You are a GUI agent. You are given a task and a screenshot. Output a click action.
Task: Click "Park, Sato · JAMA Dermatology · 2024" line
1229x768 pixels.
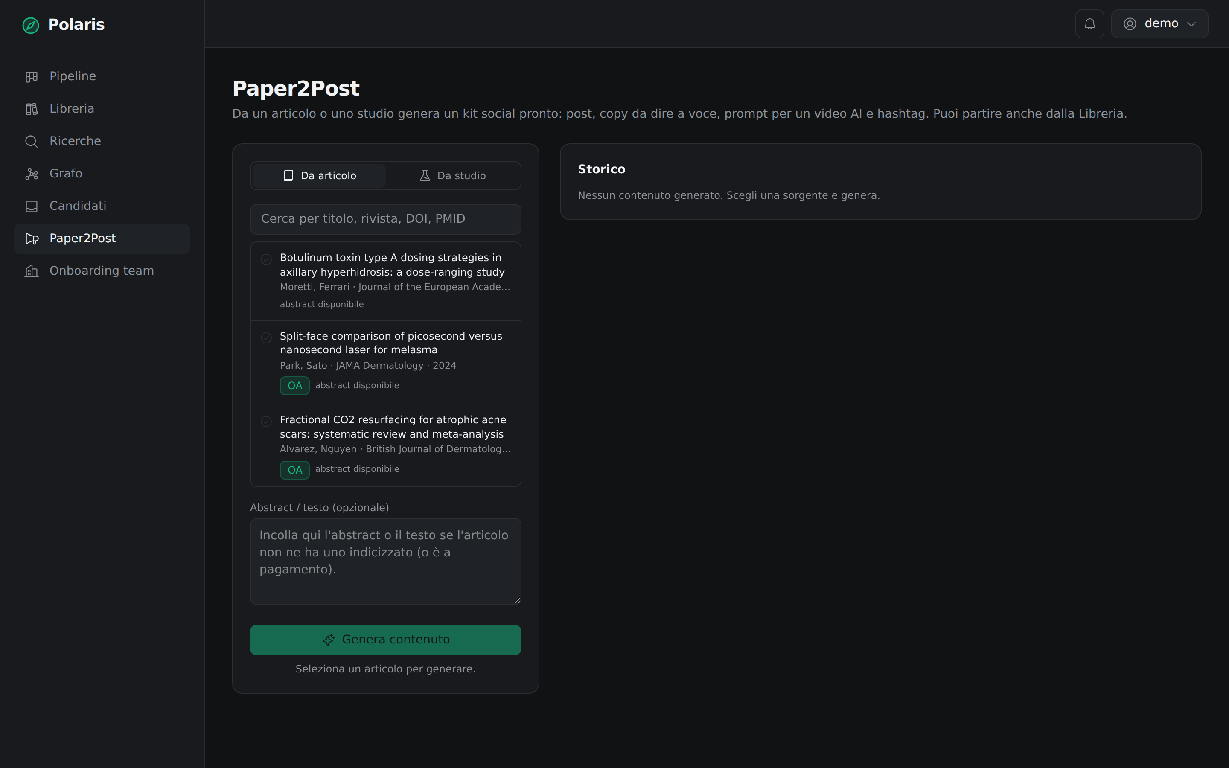368,366
